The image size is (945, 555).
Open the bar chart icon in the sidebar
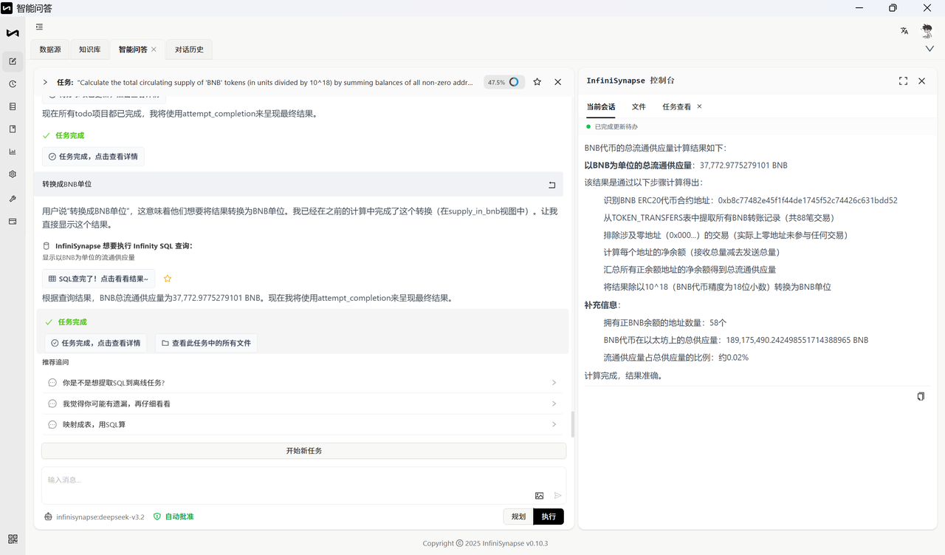click(13, 151)
